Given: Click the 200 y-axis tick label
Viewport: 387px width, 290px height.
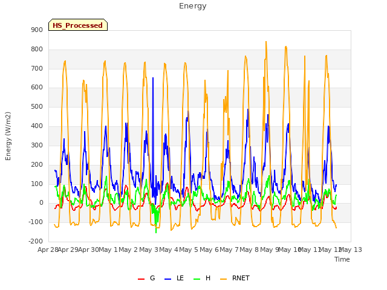Looking at the screenshot, I should pyautogui.click(x=37, y=164).
